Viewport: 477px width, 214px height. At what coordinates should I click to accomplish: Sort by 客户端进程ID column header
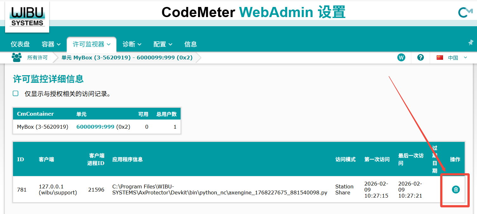(96, 159)
